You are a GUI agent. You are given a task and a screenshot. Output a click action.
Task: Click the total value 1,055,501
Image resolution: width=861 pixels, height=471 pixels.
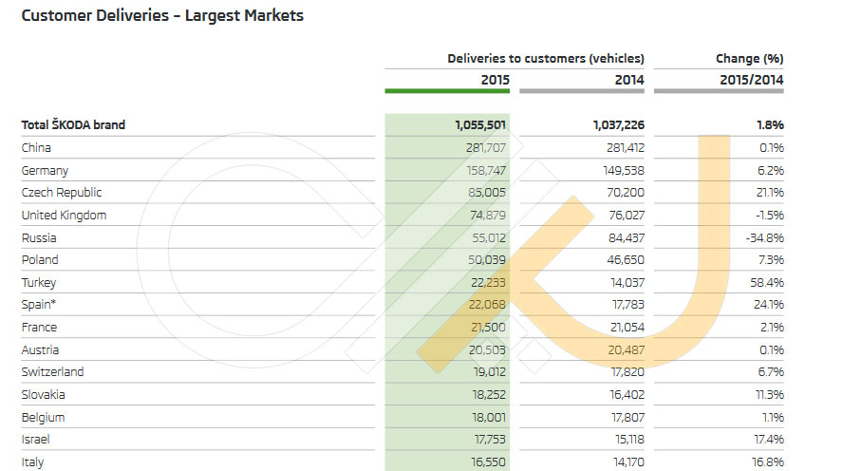(x=480, y=124)
